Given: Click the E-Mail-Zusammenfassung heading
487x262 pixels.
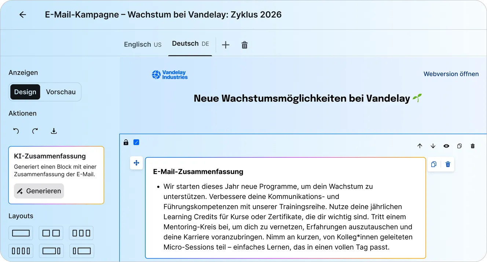Looking at the screenshot, I should click(x=198, y=171).
